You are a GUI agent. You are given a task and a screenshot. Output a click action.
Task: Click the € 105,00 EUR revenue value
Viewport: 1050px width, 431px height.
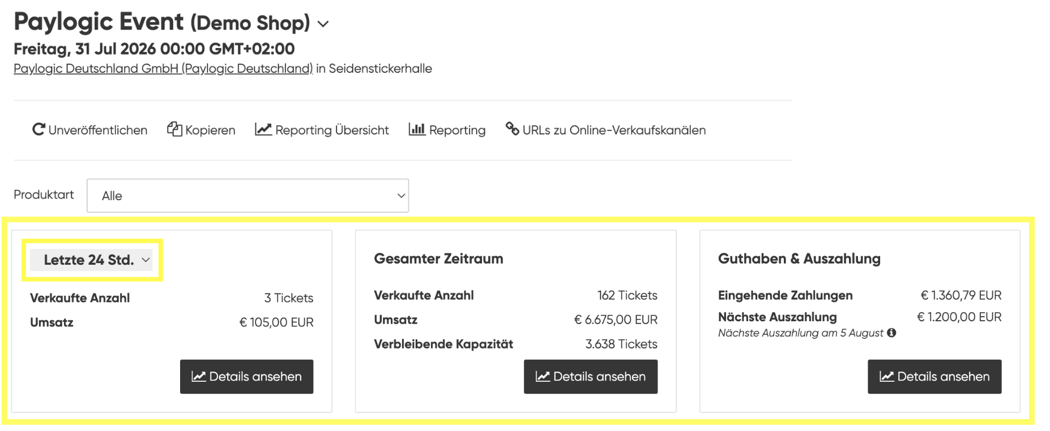pyautogui.click(x=276, y=322)
